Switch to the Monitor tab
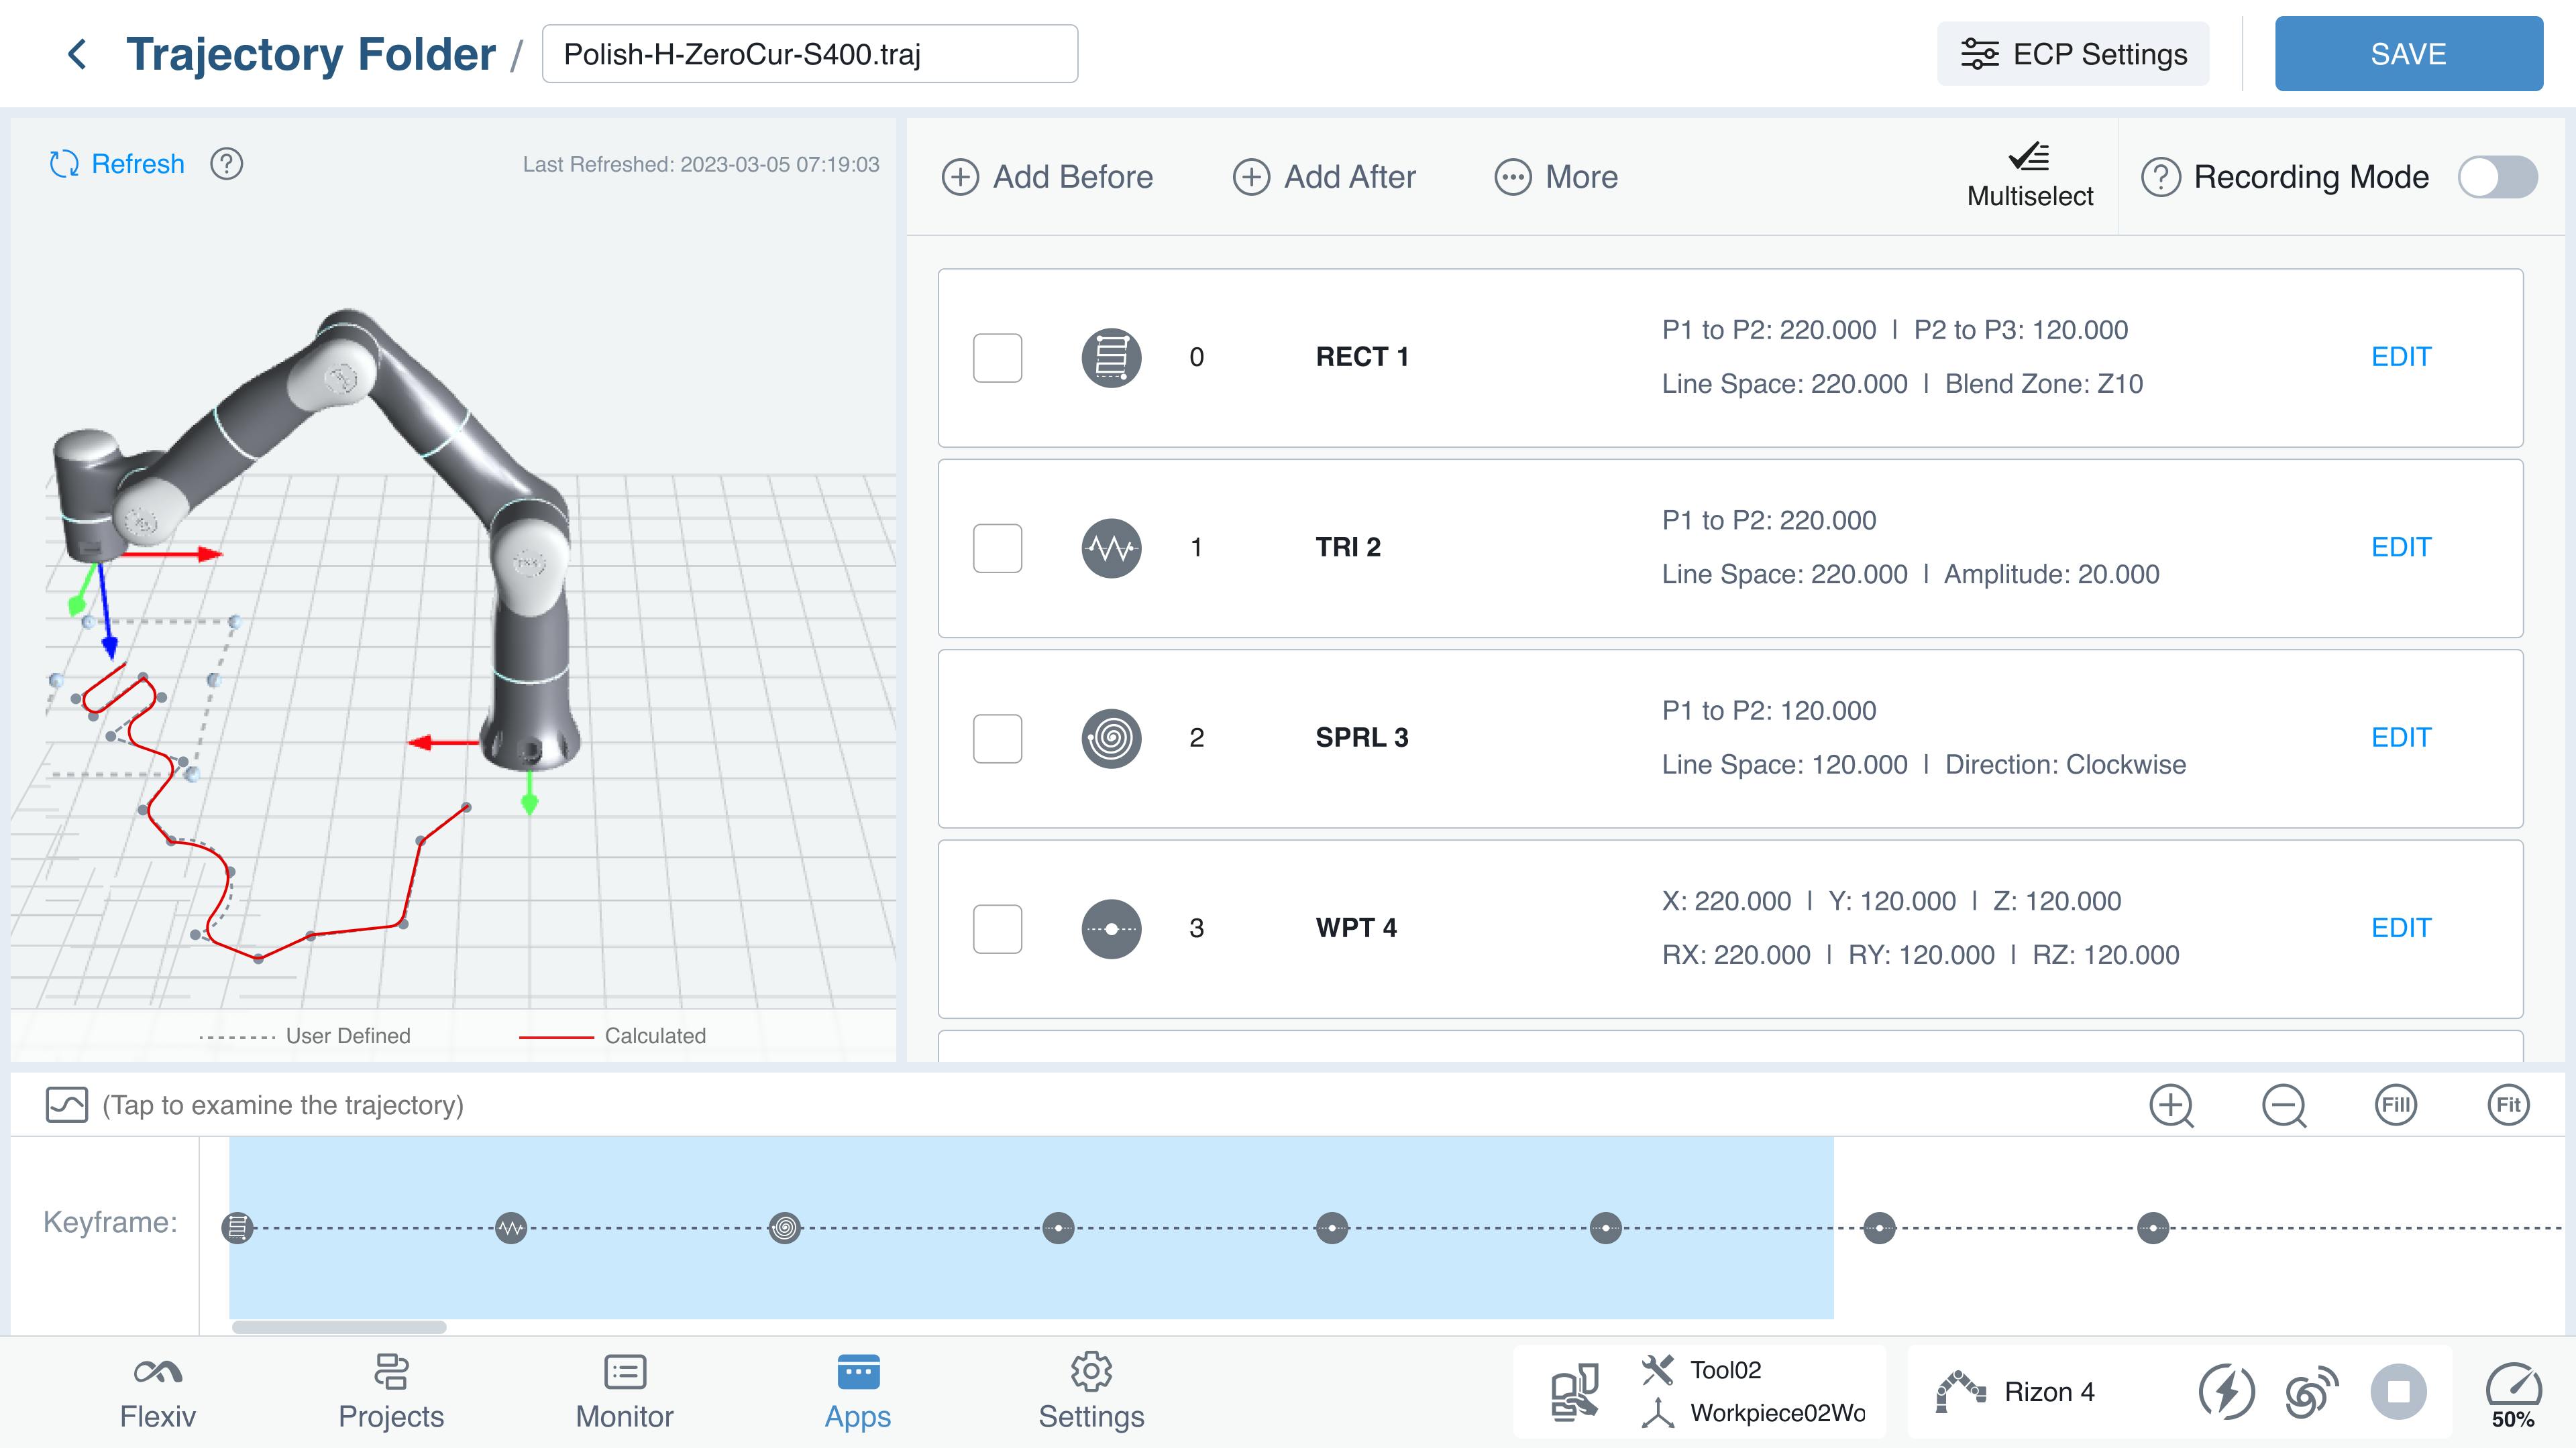 (x=624, y=1392)
